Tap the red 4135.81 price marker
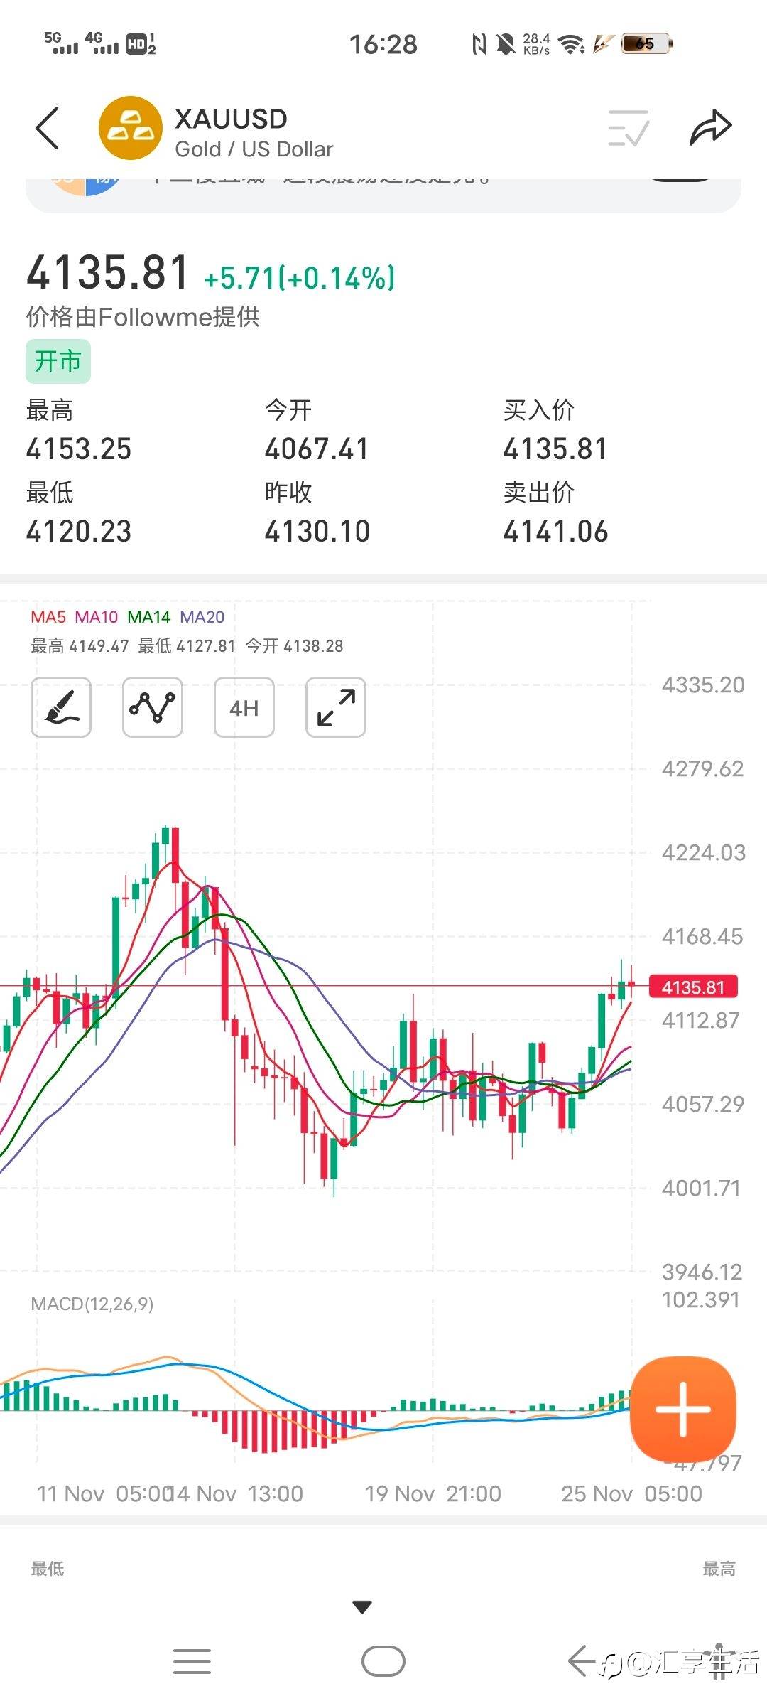 coord(693,987)
